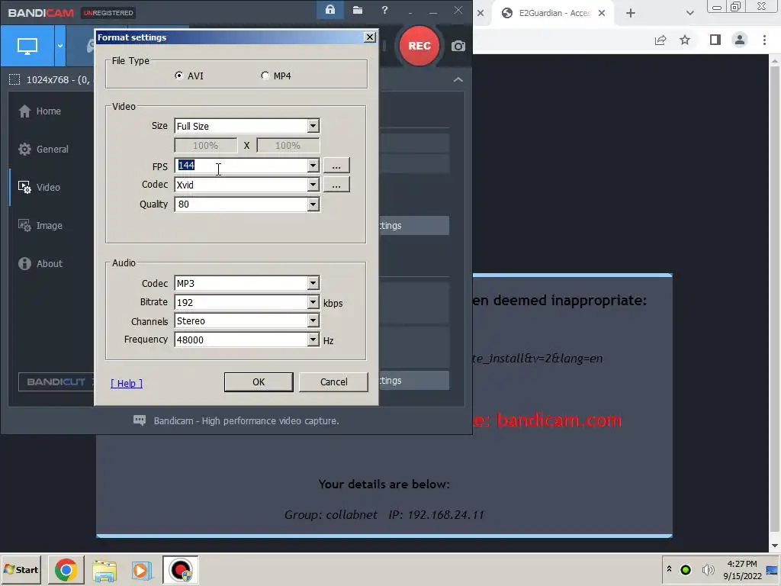The height and width of the screenshot is (586, 781).
Task: Open the Help link in Format settings
Action: pos(127,383)
